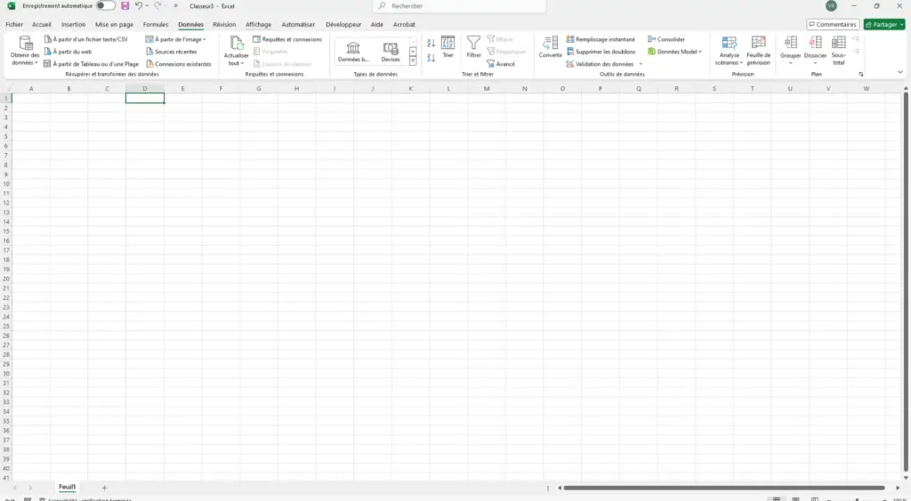Click the sort A to Z icon
Viewport: 911px width, 501px height.
(x=431, y=43)
